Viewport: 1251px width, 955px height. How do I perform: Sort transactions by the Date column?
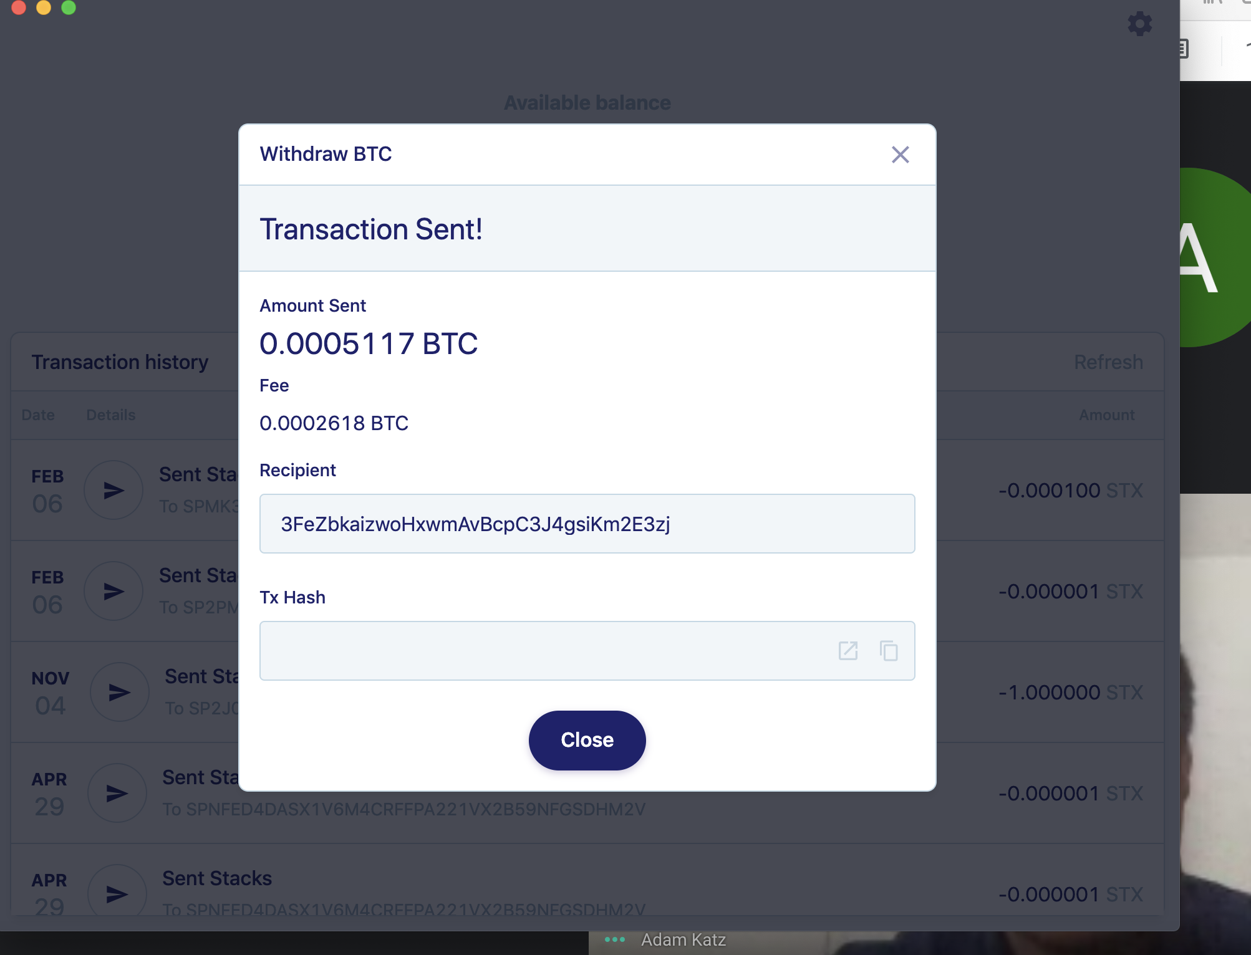(38, 415)
